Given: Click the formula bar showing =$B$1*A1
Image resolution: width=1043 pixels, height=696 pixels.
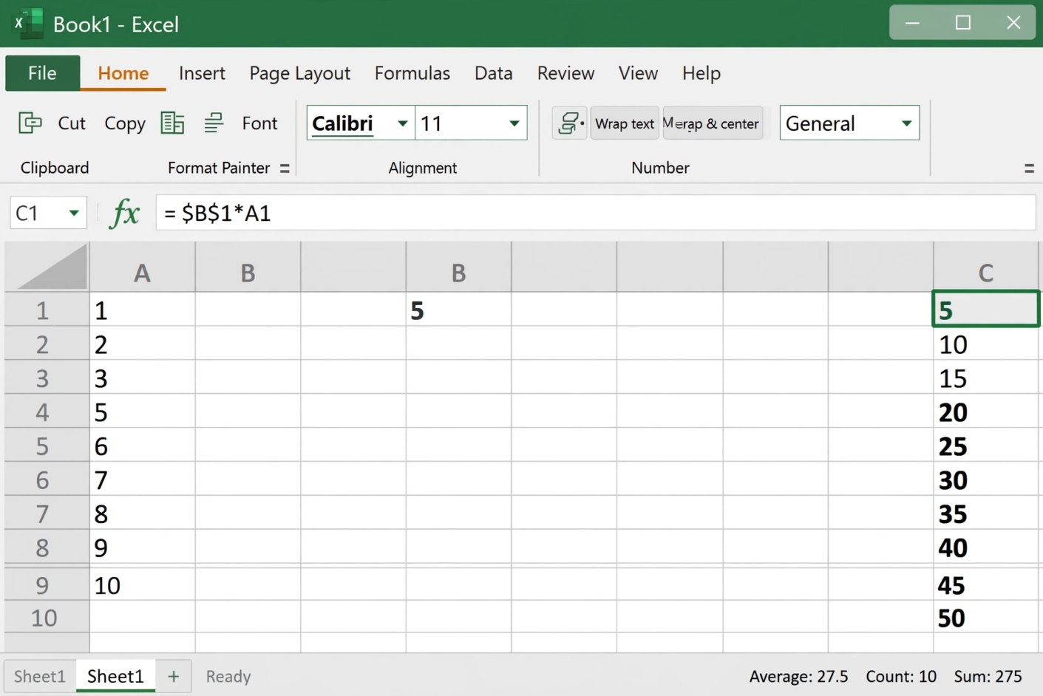Looking at the screenshot, I should pyautogui.click(x=595, y=214).
